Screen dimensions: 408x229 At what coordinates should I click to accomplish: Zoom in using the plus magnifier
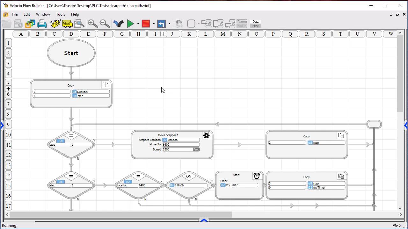[93, 24]
